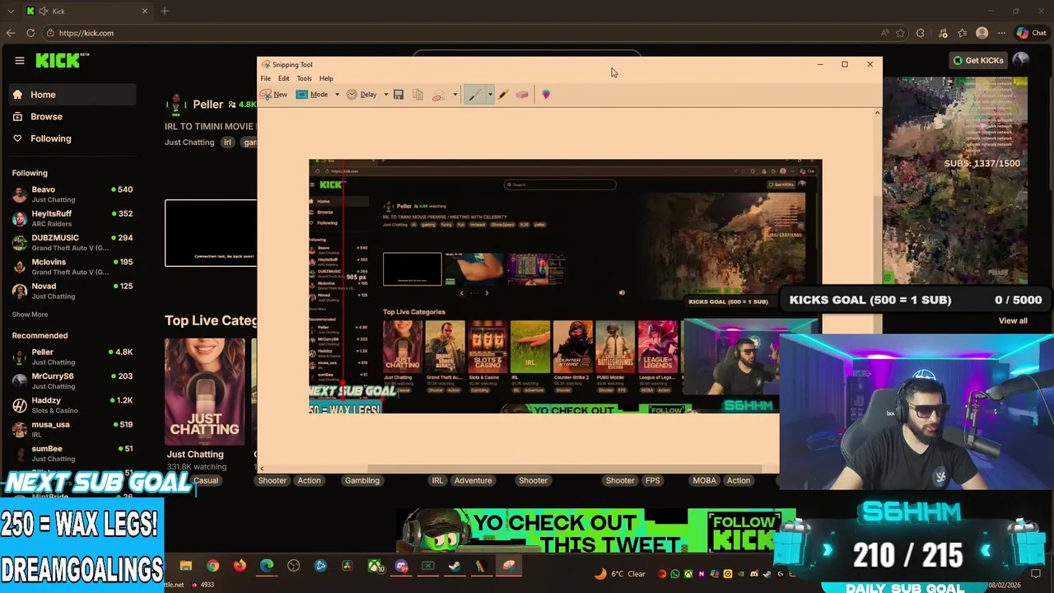Click the Send Snip envelope icon
Screen dimensions: 1054x593
pos(438,95)
